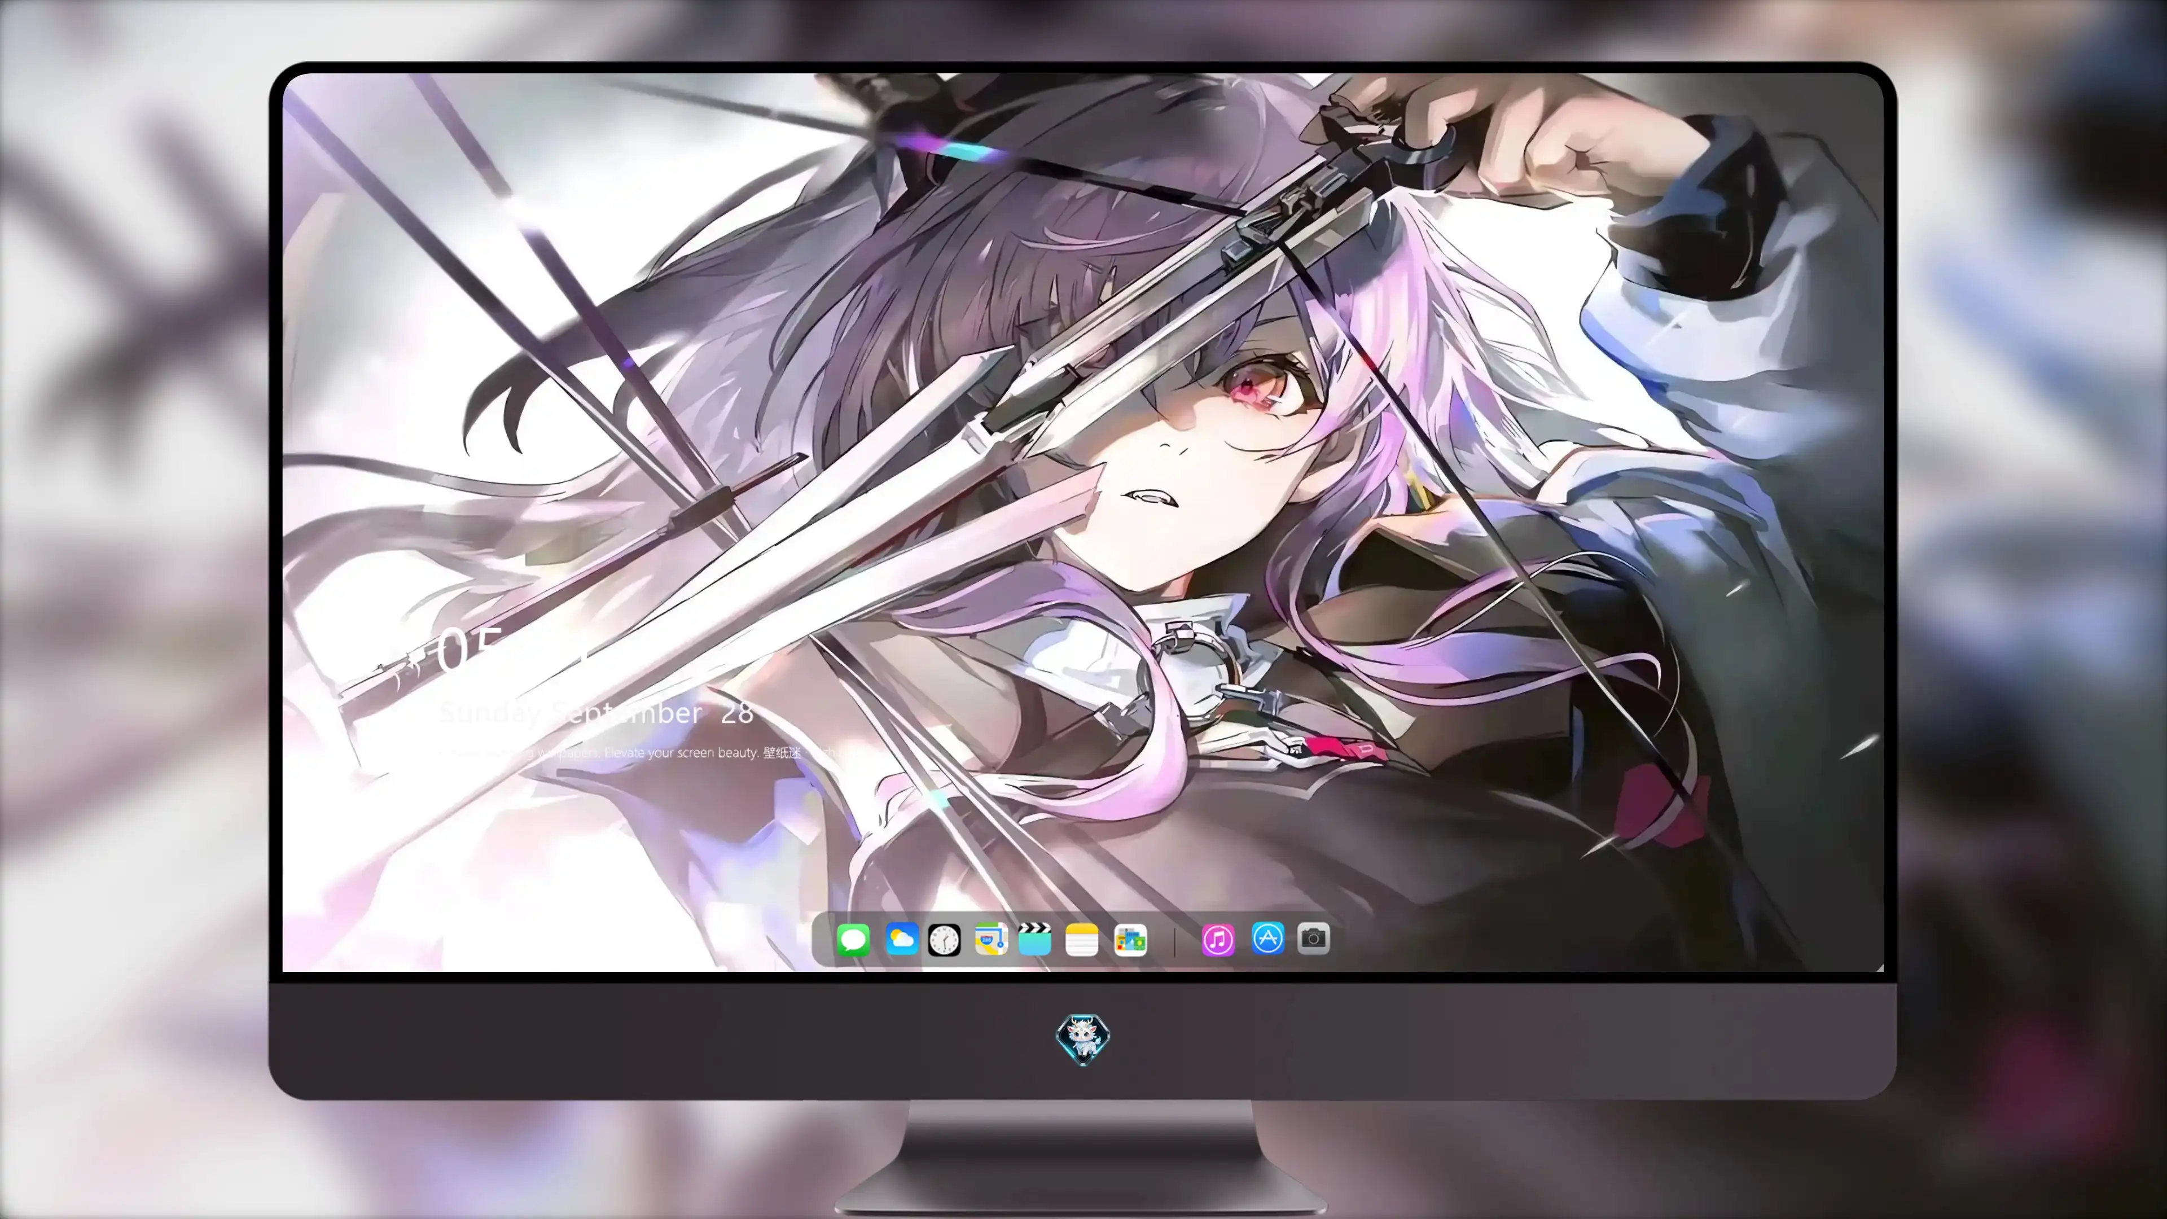Open the Clock app icon
Viewport: 2167px width, 1219px height.
pyautogui.click(x=944, y=940)
